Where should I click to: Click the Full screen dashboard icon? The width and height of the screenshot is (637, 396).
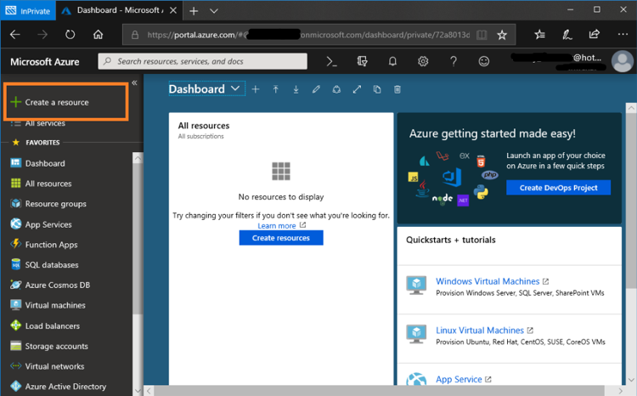coord(357,89)
